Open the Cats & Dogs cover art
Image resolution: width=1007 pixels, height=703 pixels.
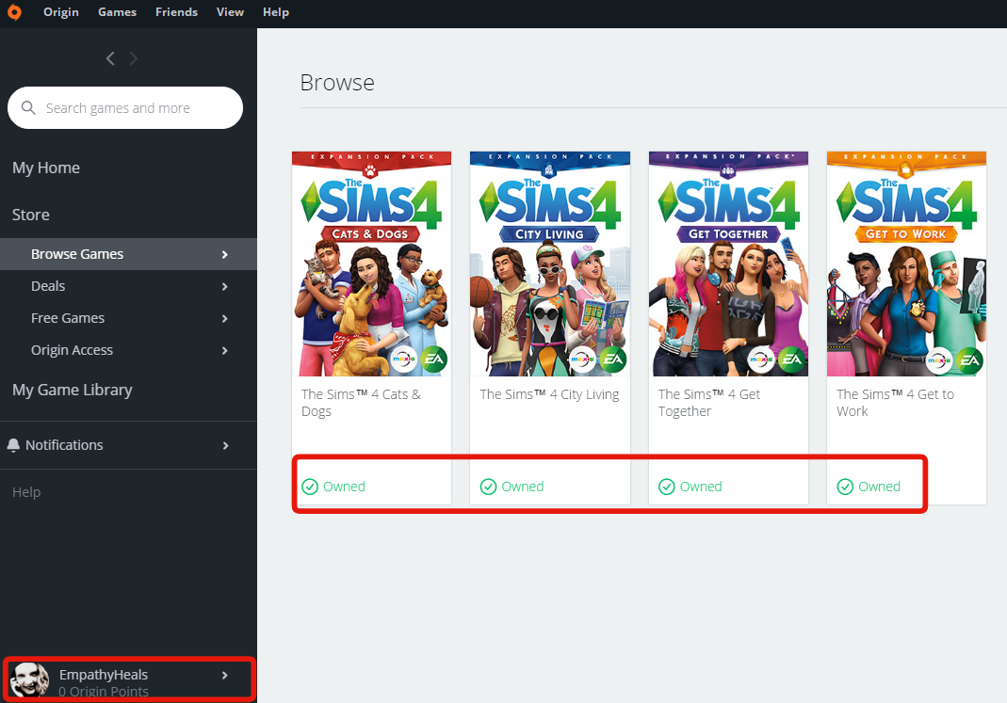[x=372, y=264]
